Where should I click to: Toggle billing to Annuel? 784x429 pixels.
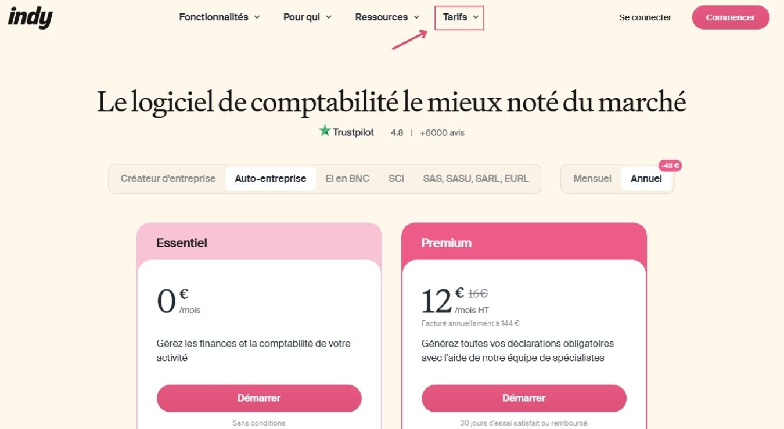[x=646, y=179]
